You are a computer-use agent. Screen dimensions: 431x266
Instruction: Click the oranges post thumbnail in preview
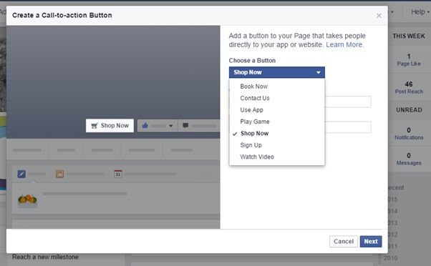click(27, 200)
